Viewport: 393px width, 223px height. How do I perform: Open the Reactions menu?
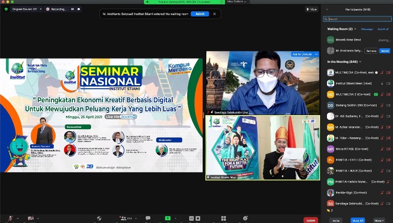pos(245,218)
